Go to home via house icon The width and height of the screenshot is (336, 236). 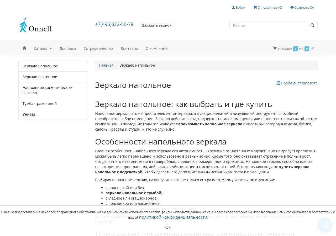click(x=24, y=48)
